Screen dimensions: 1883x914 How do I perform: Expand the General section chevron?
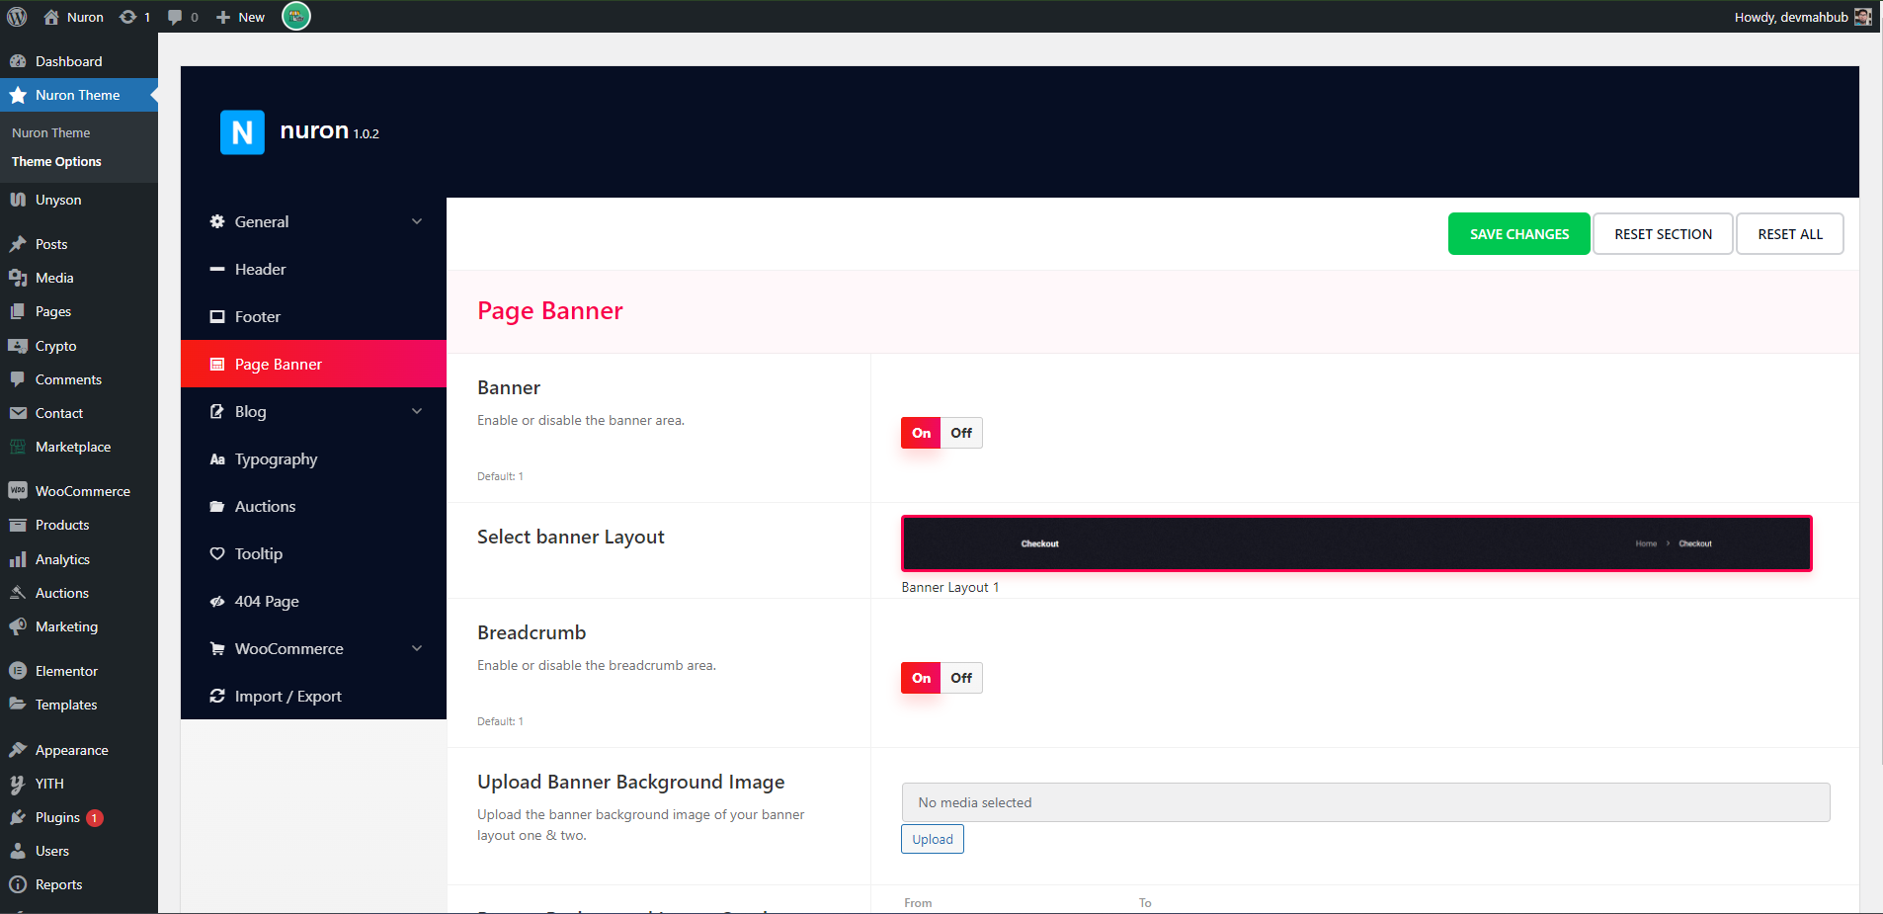[417, 221]
